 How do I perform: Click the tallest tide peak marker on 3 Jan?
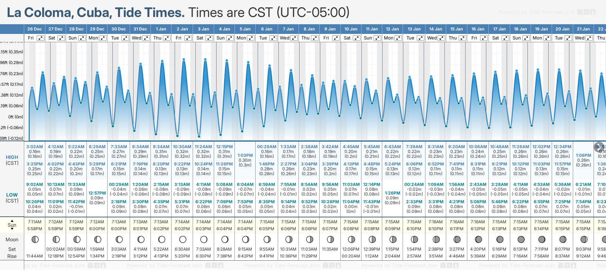(205, 59)
